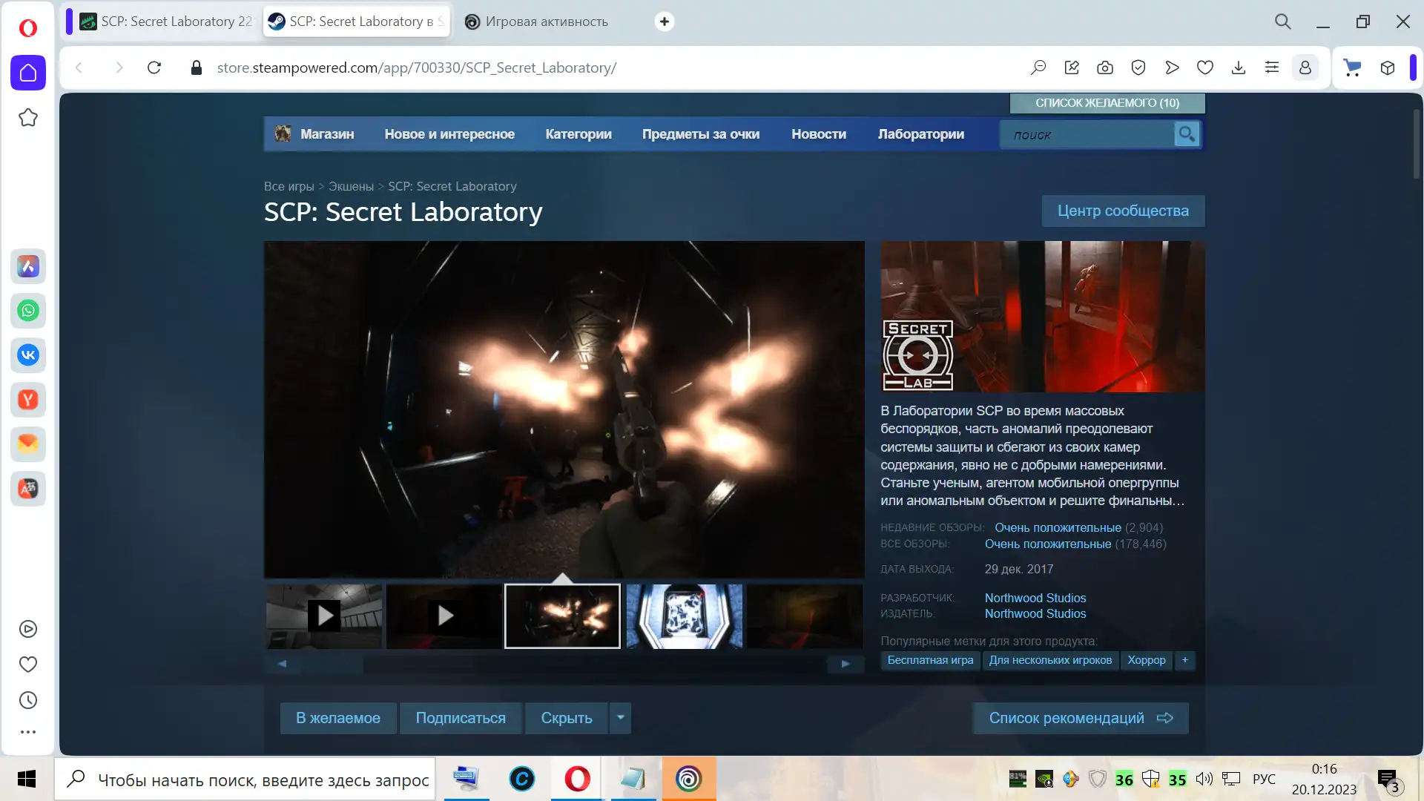
Task: Open the sidebar heart pinboards icon
Action: 28,665
